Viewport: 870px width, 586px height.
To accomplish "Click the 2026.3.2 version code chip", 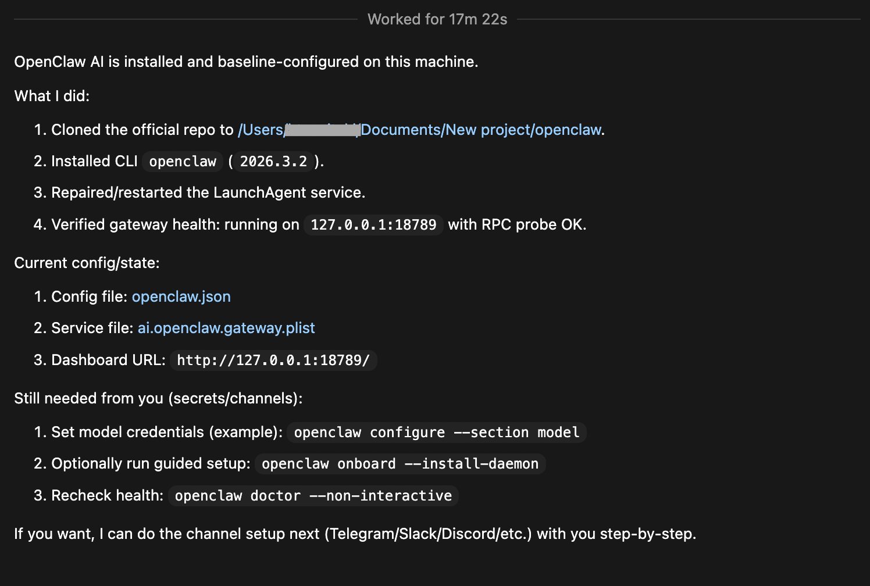I will click(273, 162).
